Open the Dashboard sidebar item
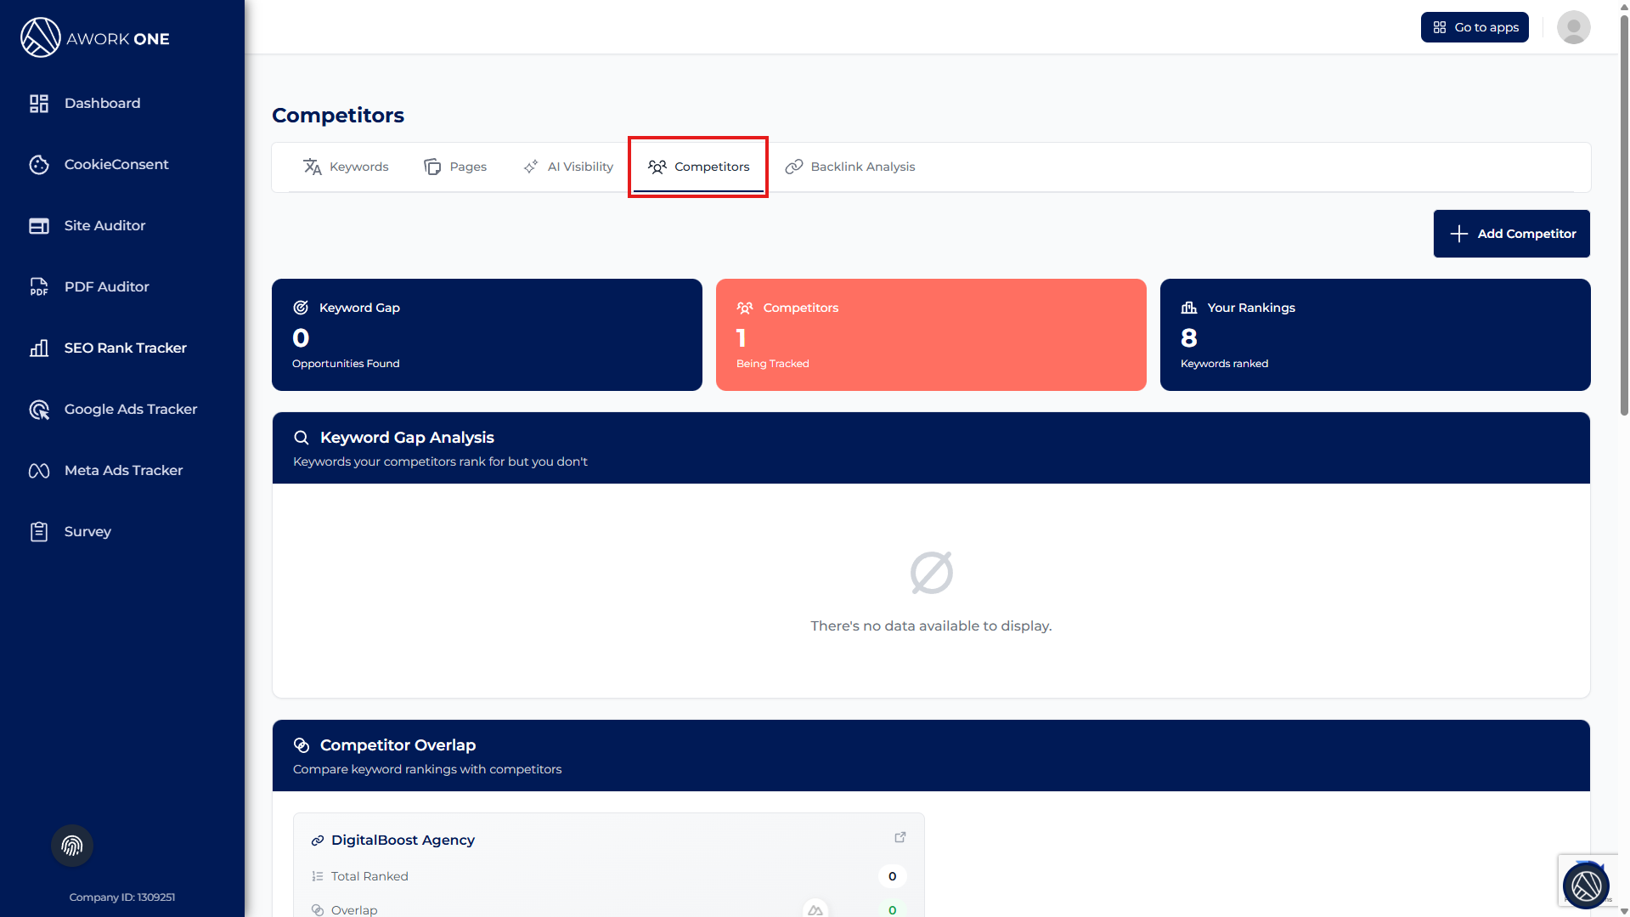Screen dimensions: 1630x917 (x=102, y=103)
